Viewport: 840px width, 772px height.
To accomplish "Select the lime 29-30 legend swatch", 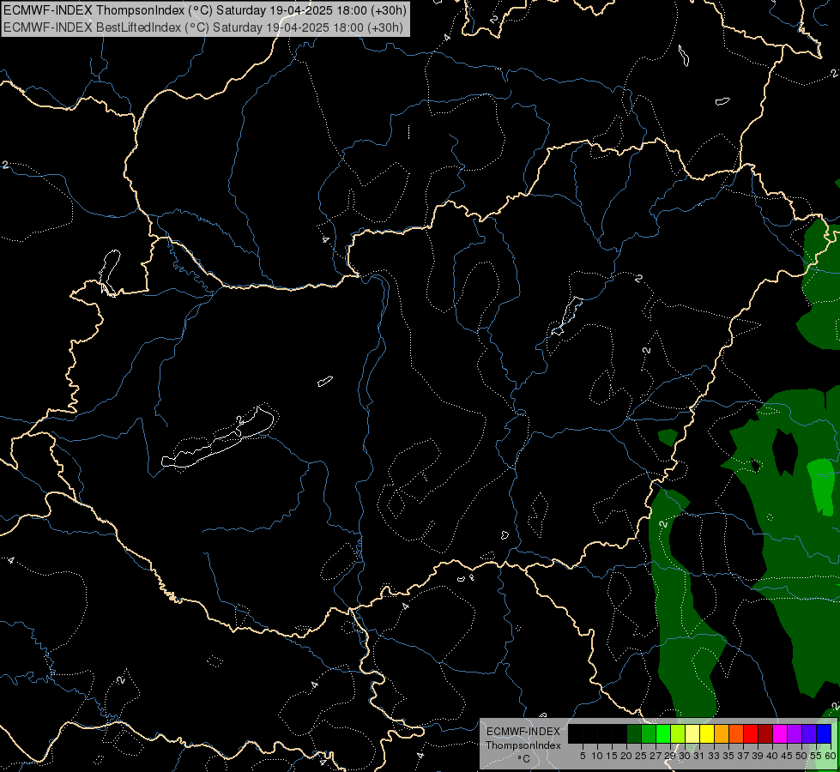I will pos(678,733).
